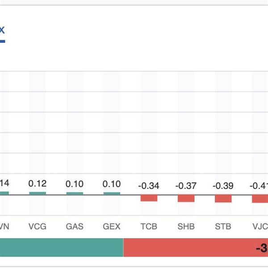Click green segment of bottom summary bar

[x=61, y=247]
